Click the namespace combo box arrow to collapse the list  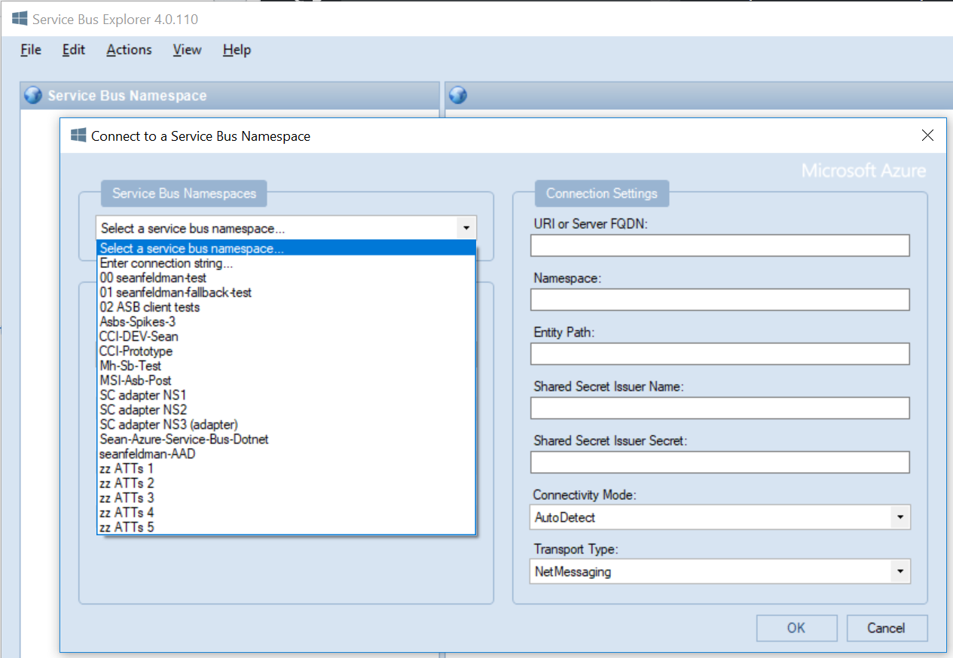[466, 227]
